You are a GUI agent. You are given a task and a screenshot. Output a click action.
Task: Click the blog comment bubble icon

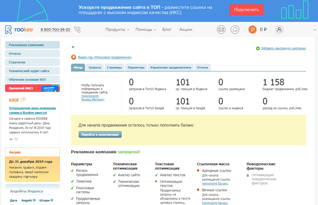point(23,99)
